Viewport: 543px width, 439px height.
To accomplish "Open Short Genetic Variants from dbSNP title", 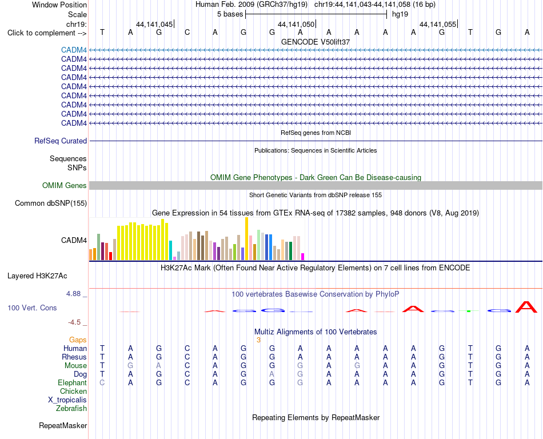I will 316,195.
